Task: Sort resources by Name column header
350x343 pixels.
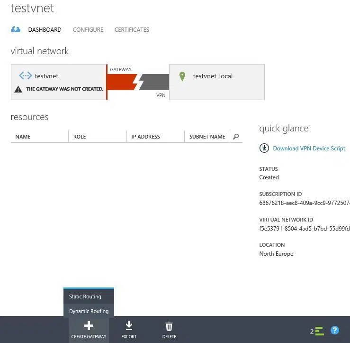Action: coord(23,137)
